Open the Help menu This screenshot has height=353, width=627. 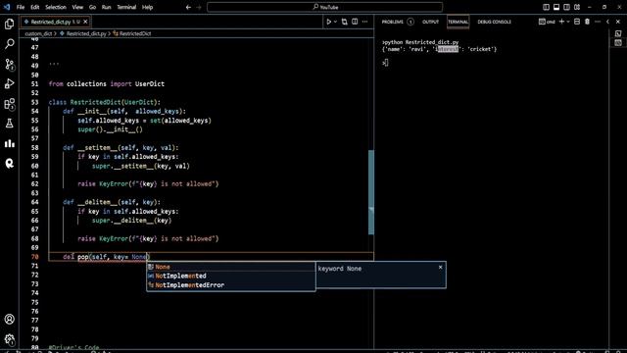pos(148,7)
